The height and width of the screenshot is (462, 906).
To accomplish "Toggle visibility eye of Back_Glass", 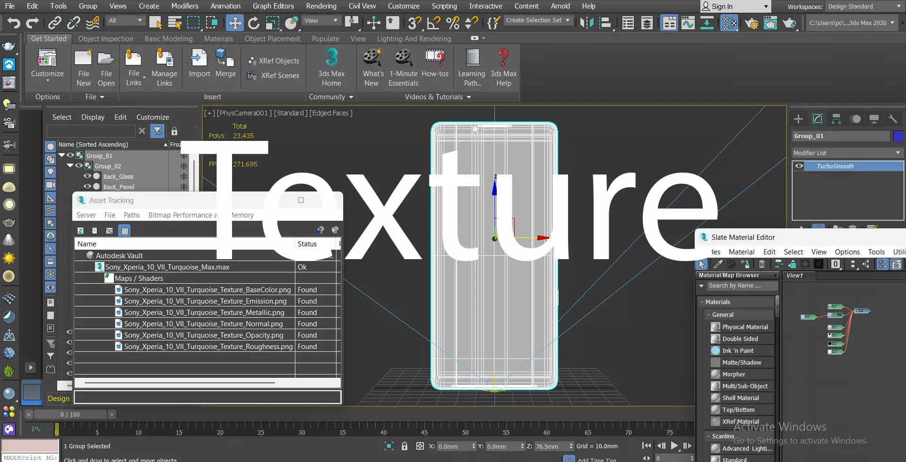I will tap(87, 176).
